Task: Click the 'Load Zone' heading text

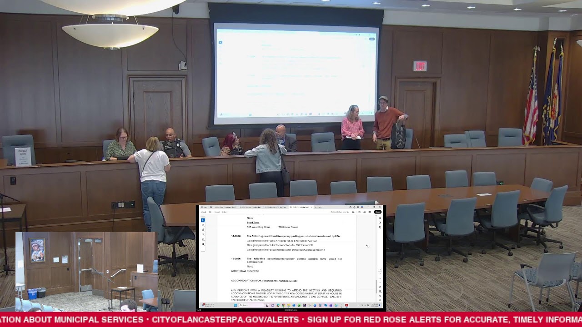Action: point(253,223)
